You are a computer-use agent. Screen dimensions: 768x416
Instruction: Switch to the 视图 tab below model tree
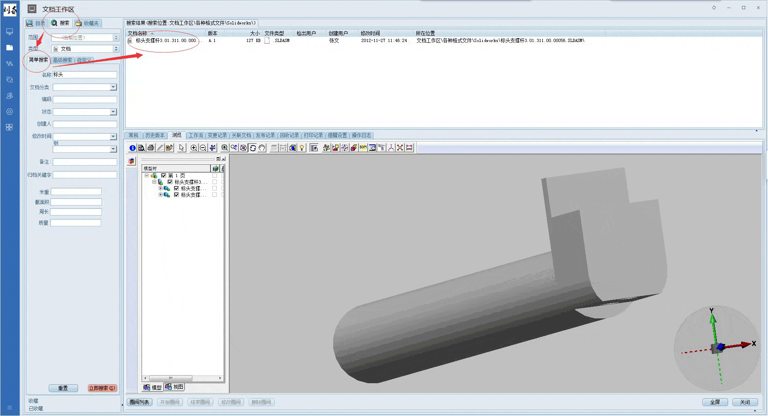pos(174,387)
